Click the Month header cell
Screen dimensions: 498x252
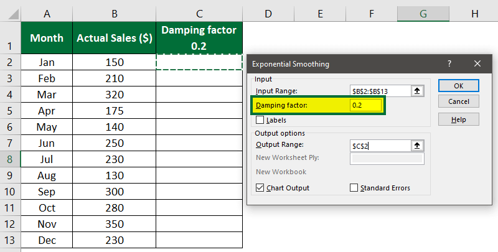coord(47,38)
